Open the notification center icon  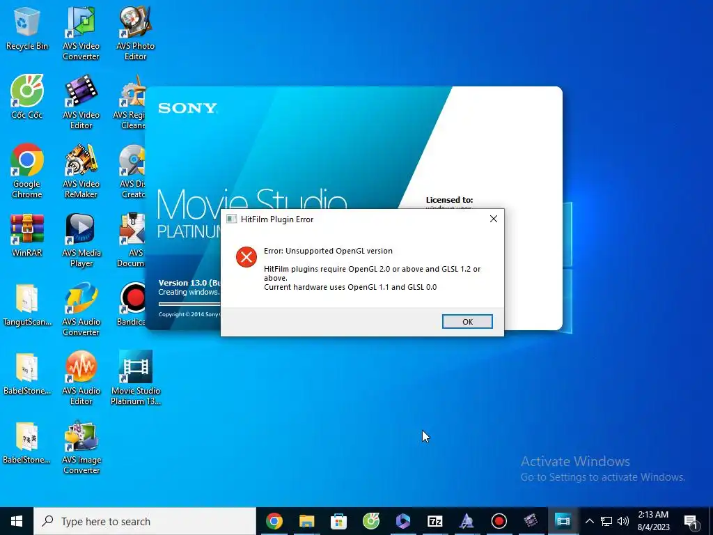pos(691,522)
